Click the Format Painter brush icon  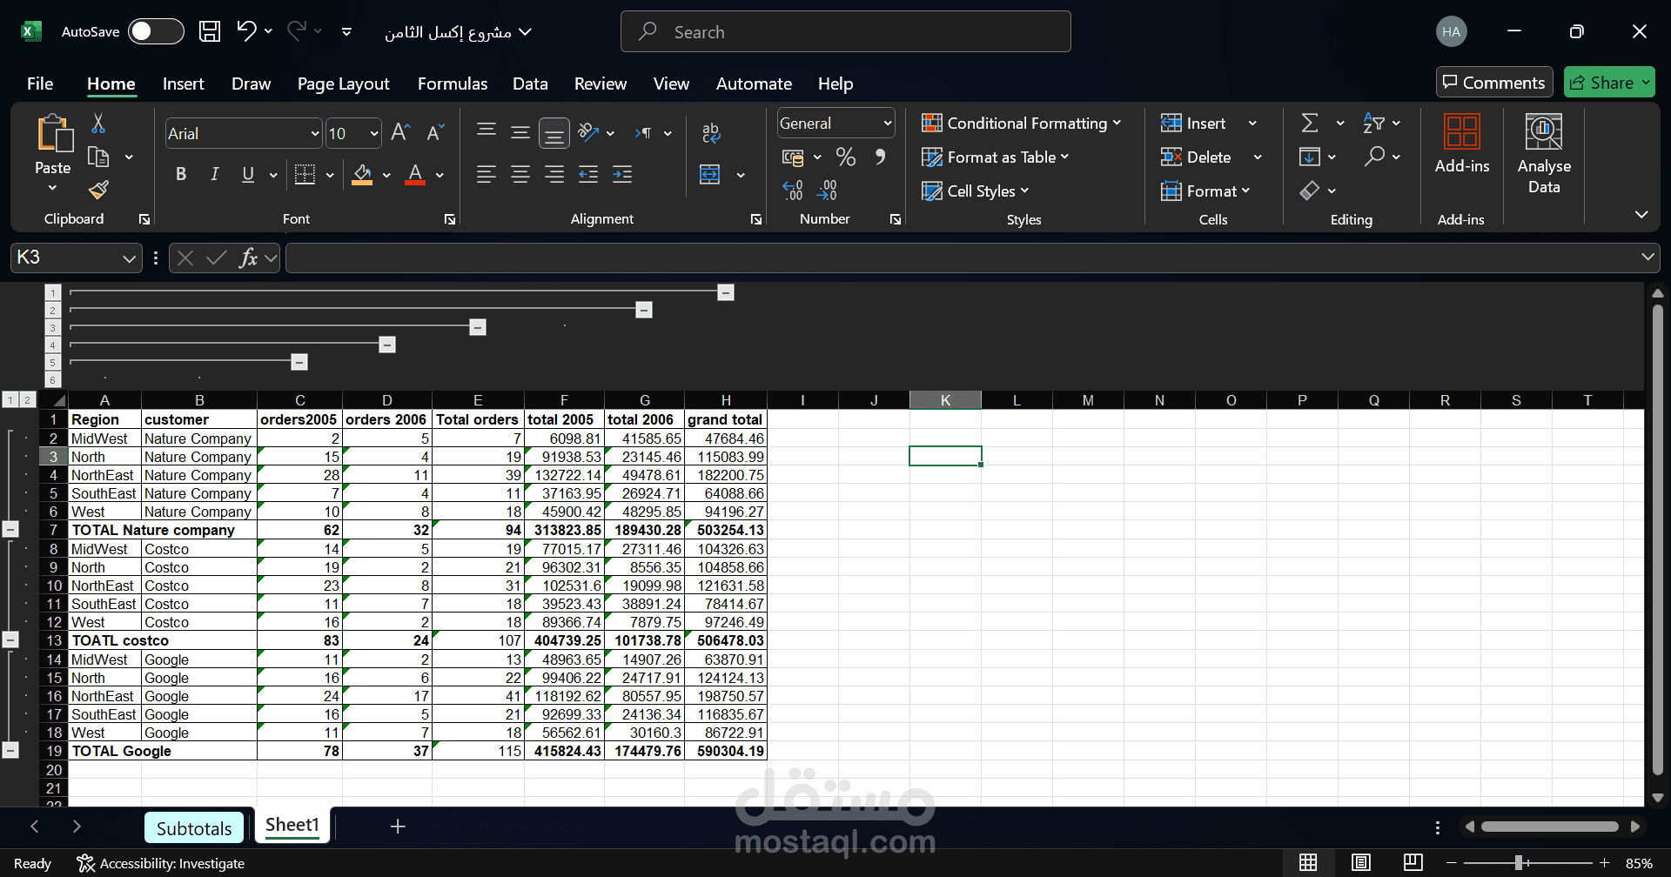pyautogui.click(x=98, y=190)
